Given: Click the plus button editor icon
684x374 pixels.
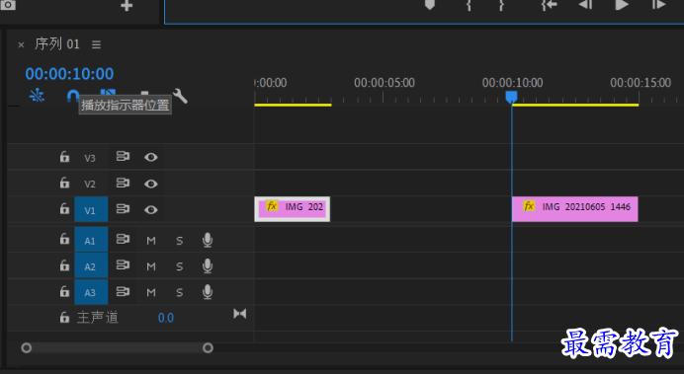Looking at the screenshot, I should [127, 6].
